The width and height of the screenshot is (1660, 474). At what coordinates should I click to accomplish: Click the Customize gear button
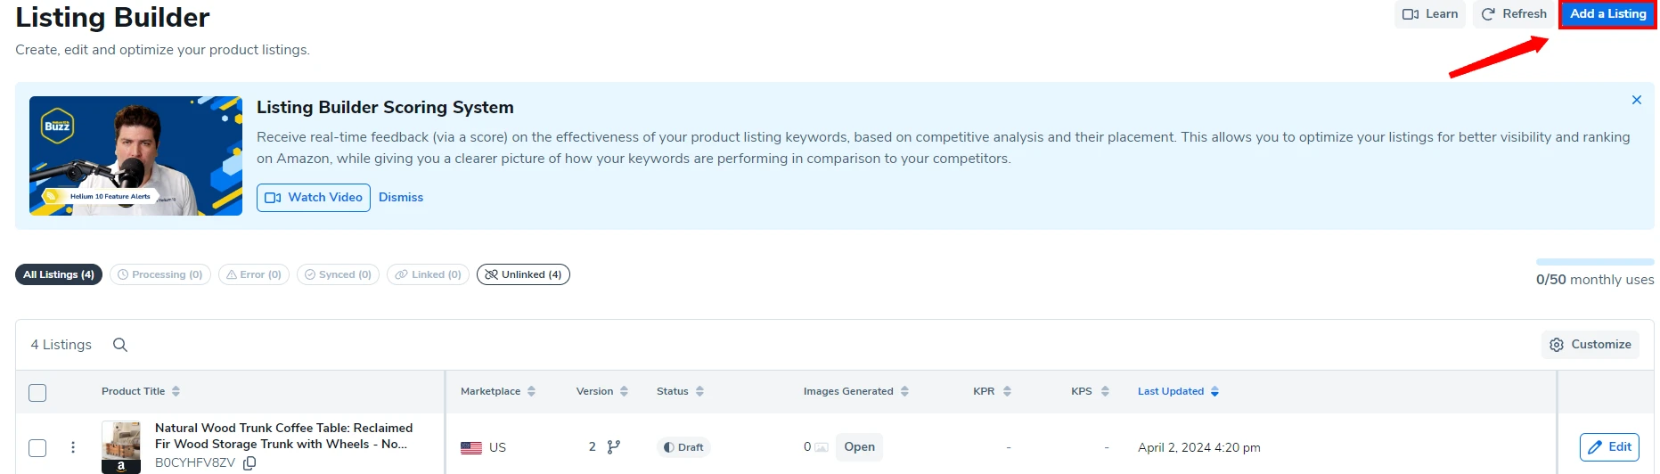pyautogui.click(x=1590, y=345)
